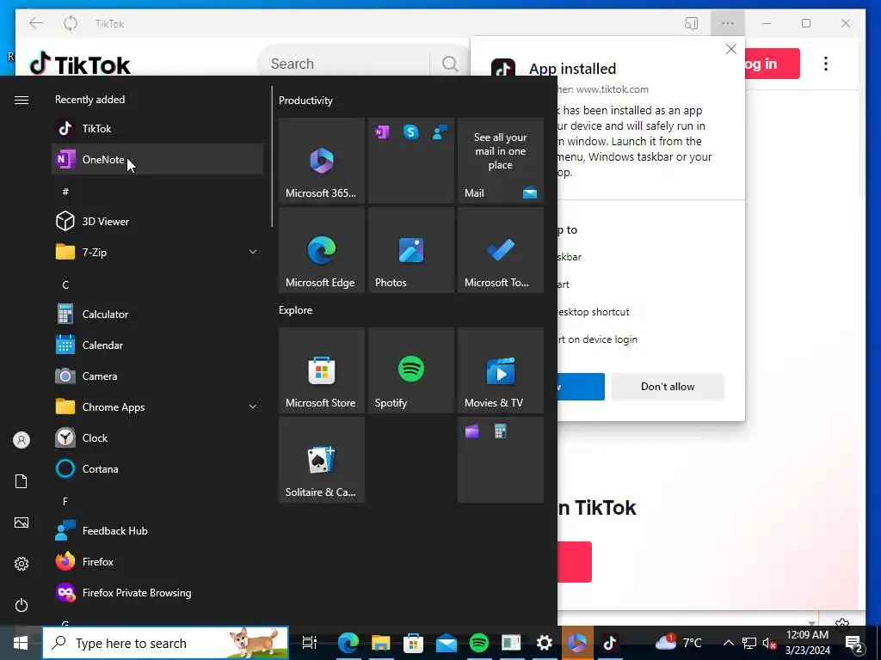Open the Microsoft 365 tile
The width and height of the screenshot is (881, 660).
(x=322, y=161)
